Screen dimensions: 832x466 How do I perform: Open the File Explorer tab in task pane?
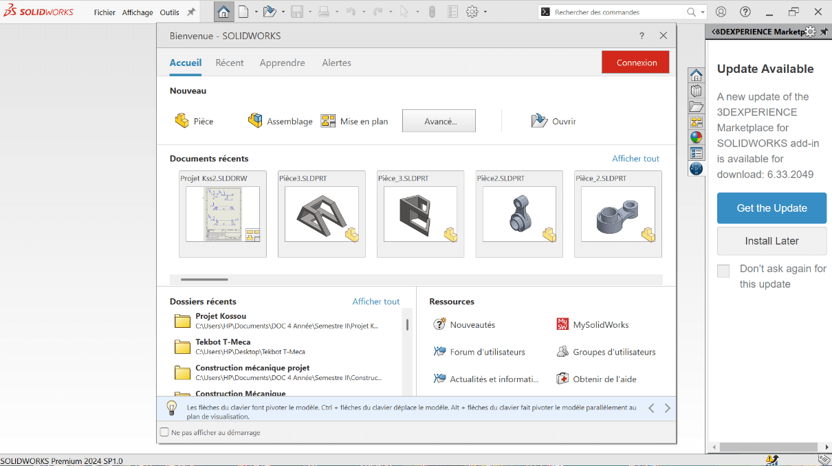pyautogui.click(x=697, y=107)
